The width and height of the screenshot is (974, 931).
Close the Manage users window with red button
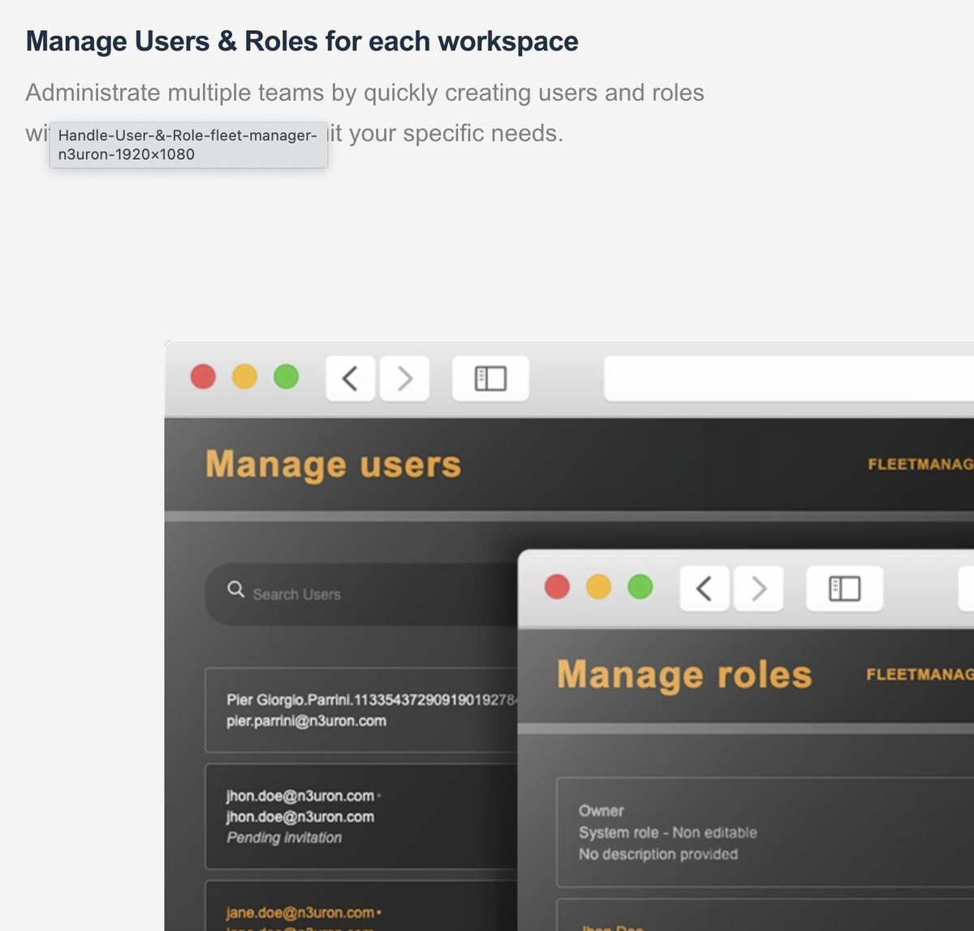(203, 377)
